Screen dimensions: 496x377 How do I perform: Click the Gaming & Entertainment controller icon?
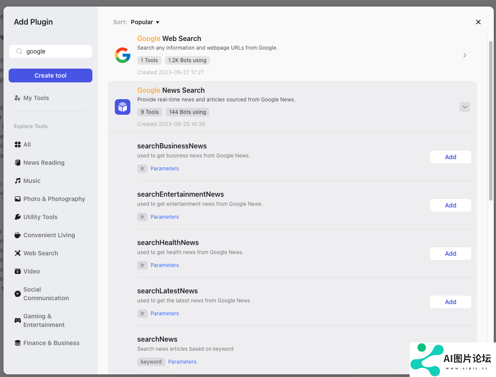click(18, 320)
